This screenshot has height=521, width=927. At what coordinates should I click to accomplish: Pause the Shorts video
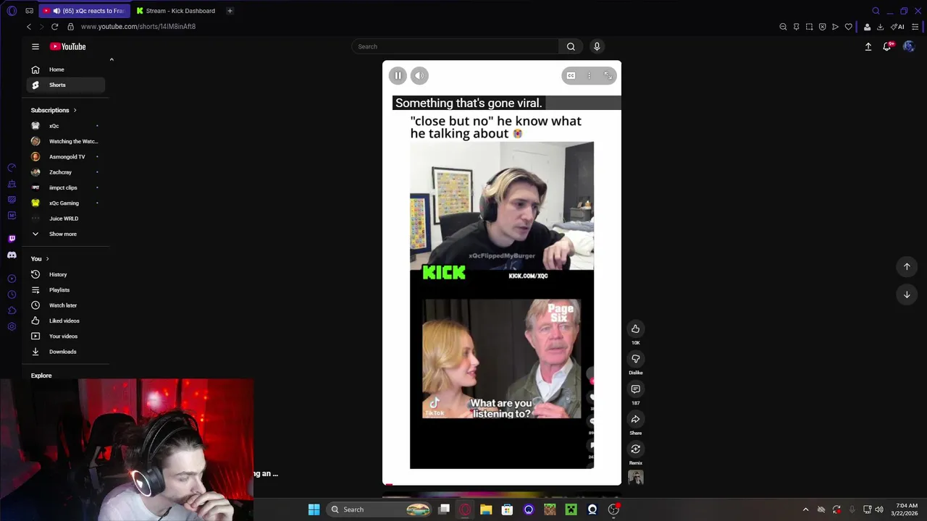(x=398, y=75)
